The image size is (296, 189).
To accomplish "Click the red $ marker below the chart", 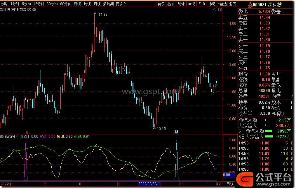I will pyautogui.click(x=27, y=132).
